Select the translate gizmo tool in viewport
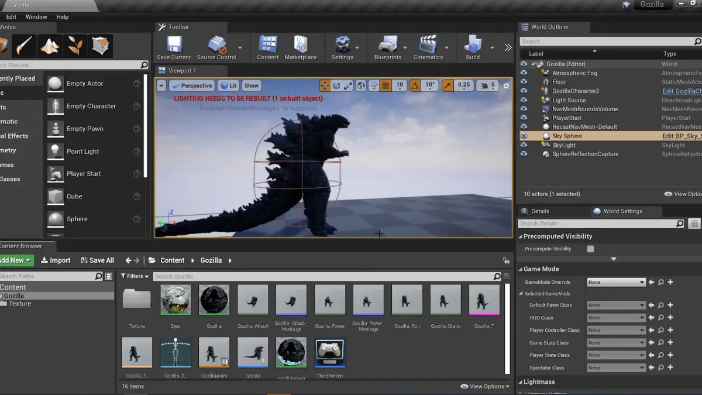The image size is (702, 395). point(325,85)
